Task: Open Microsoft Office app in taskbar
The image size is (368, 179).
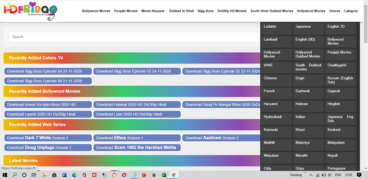Action: tap(84, 175)
